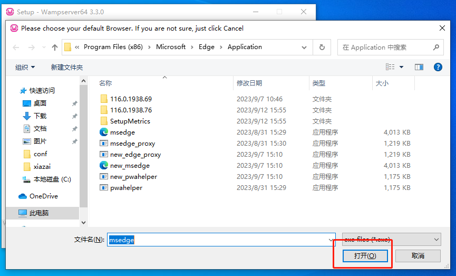Click folder icon of SetupMetrics
This screenshot has width=456, height=276.
click(103, 121)
